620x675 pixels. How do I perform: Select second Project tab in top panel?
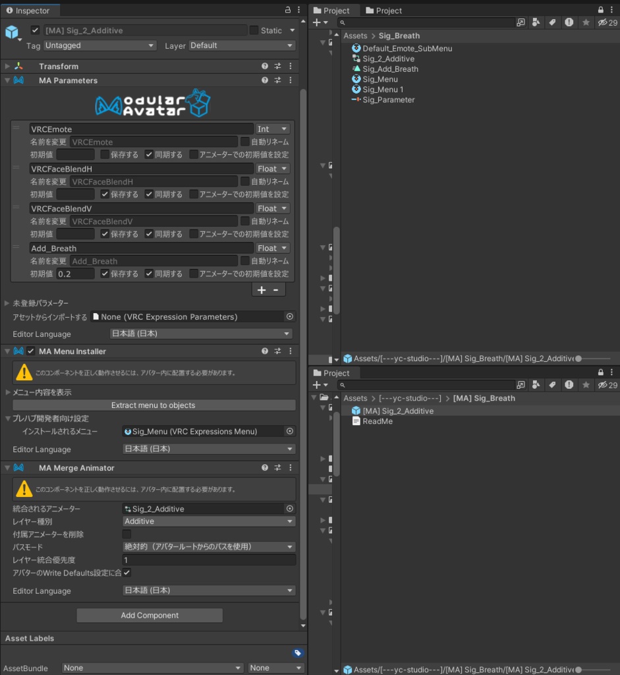(383, 11)
